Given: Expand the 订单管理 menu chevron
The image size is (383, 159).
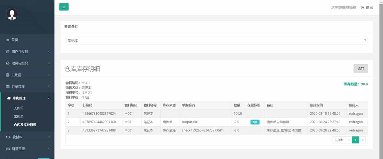Looking at the screenshot, I should pos(49,86).
